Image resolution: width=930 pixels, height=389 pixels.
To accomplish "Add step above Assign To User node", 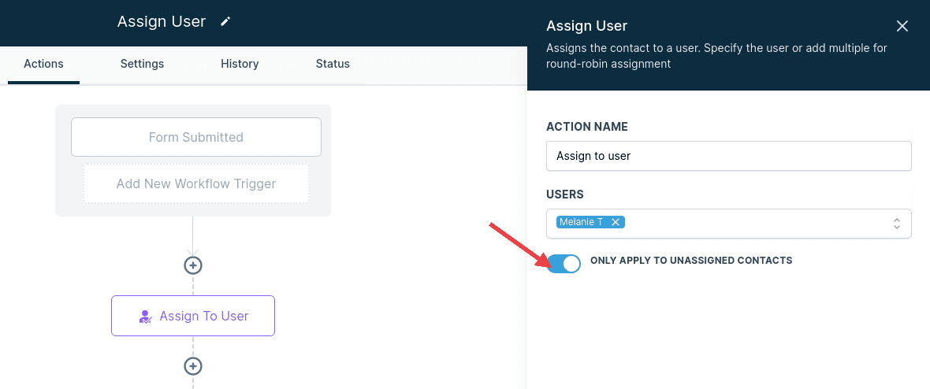I will 193,265.
